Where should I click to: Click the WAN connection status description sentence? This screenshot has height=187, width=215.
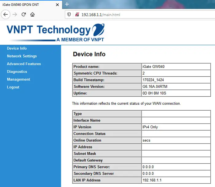[126, 103]
